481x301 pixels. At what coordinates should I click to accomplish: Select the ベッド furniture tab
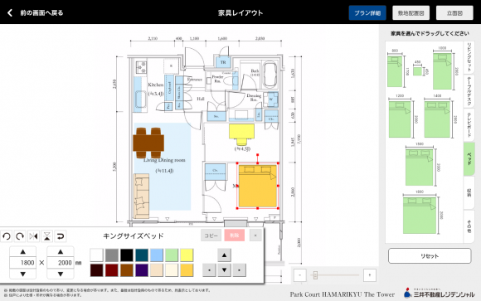pos(469,159)
